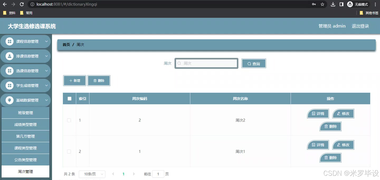Click the browser forward arrow
The width and height of the screenshot is (380, 180).
[13, 4]
